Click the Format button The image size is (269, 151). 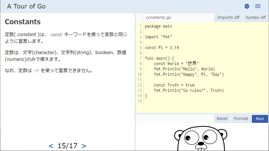pyautogui.click(x=241, y=119)
